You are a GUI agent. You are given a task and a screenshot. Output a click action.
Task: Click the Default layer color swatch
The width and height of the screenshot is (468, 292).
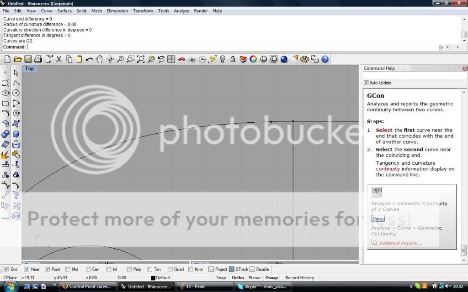[153, 278]
